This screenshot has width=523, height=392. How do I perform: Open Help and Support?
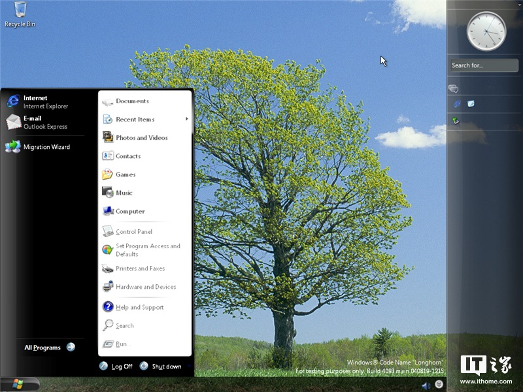pyautogui.click(x=139, y=307)
